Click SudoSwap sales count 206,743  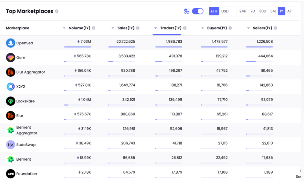(x=128, y=143)
